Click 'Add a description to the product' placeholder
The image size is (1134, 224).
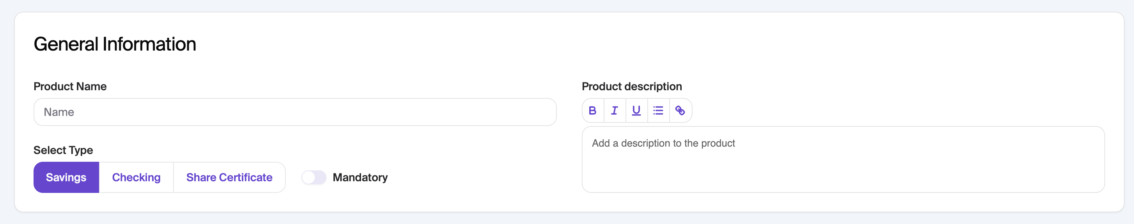point(663,143)
